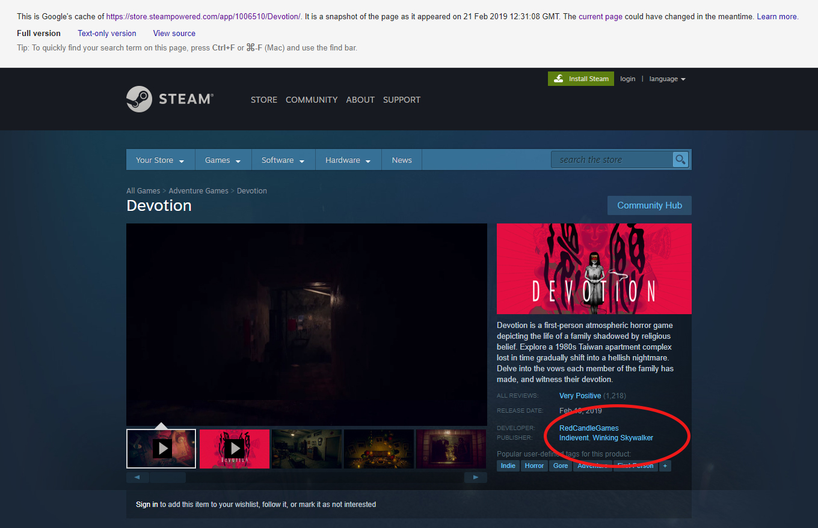The width and height of the screenshot is (818, 528).
Task: Click the Sign in link
Action: coord(147,505)
